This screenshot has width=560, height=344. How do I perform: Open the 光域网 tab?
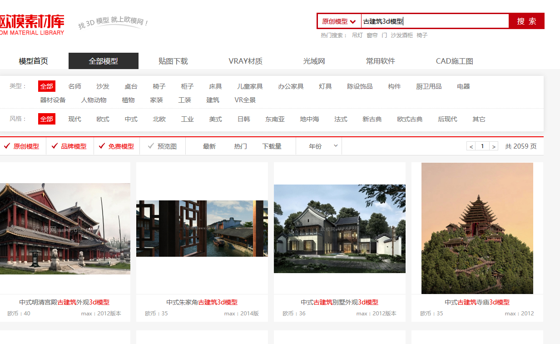pyautogui.click(x=314, y=61)
